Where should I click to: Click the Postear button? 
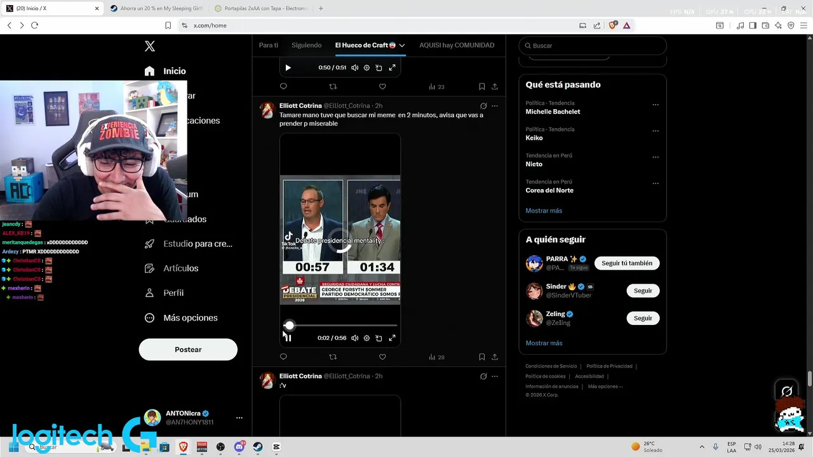coord(188,350)
